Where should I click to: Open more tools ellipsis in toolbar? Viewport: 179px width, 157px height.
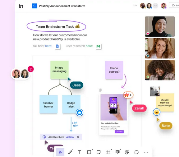146,152
